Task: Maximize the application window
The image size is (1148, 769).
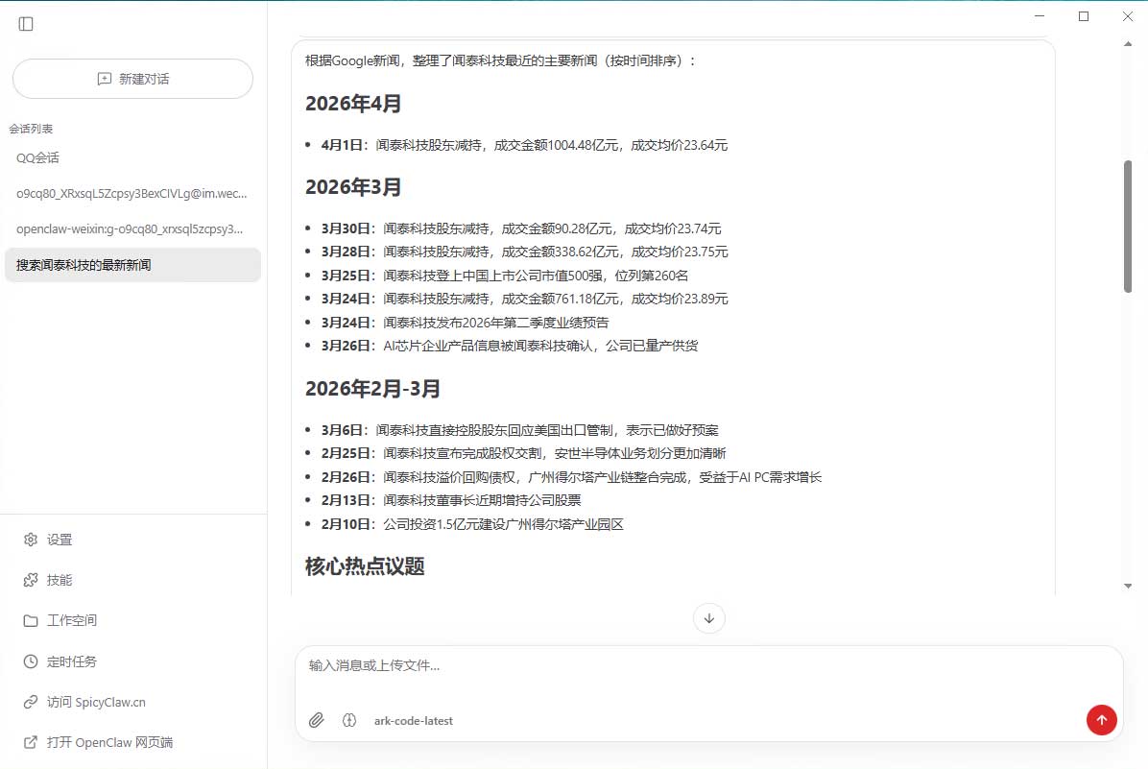Action: point(1084,16)
